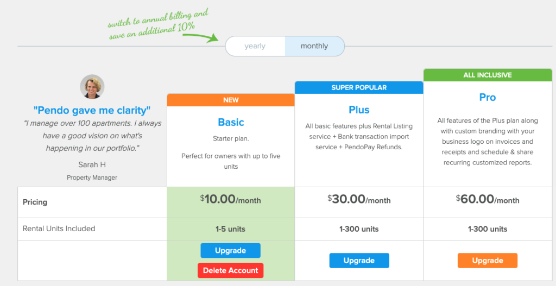
Task: Click Sarah H's profile photo
Action: 92,86
